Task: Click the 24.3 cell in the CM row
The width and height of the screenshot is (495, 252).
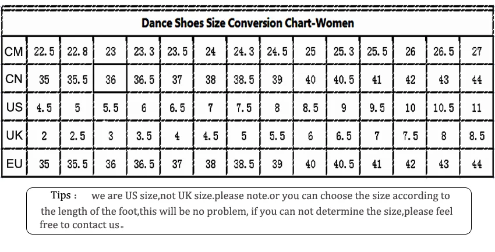Action: [243, 52]
